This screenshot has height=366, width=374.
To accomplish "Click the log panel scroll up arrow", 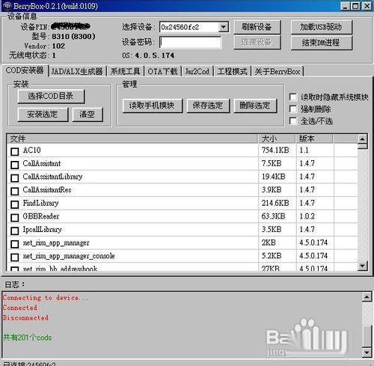I will tap(367, 297).
